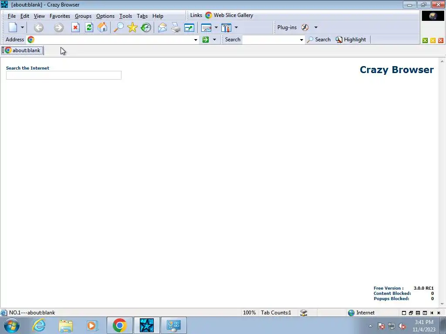
Task: Click the green X tab-bar button
Action: coord(425,40)
